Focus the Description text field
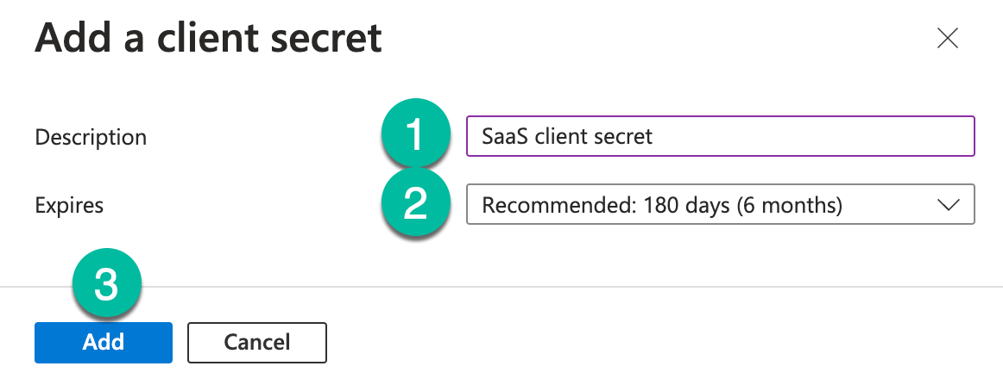Screen dimensions: 1003x391 click(720, 136)
